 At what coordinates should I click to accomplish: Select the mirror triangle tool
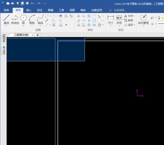click(89, 20)
